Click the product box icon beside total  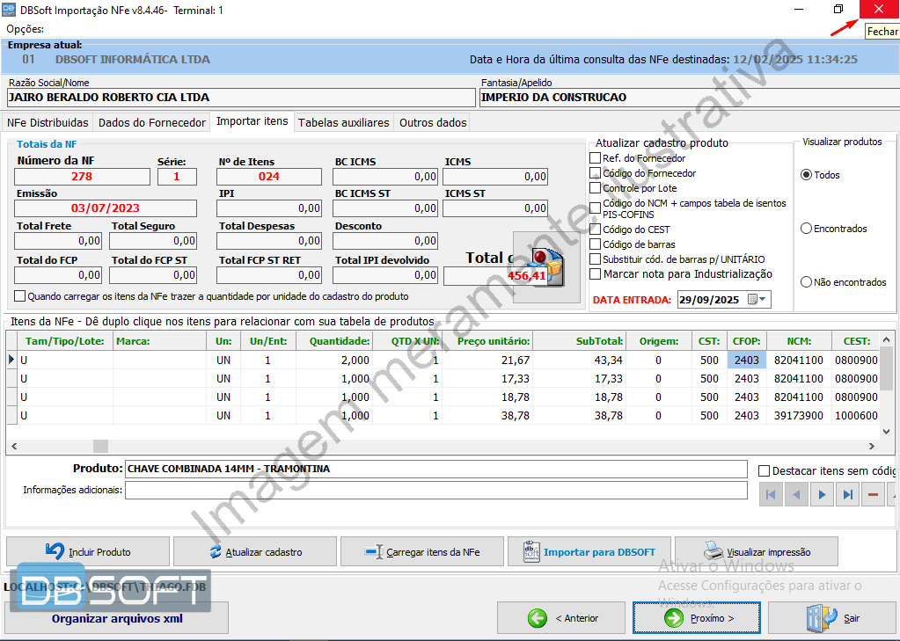point(542,267)
